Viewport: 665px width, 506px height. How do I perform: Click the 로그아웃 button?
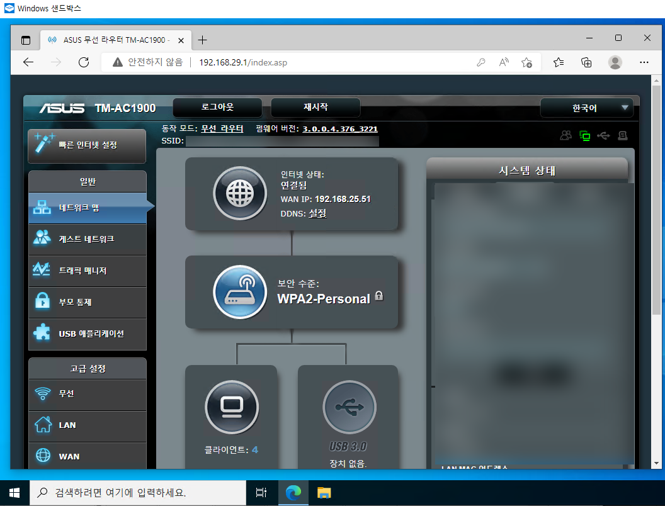click(x=217, y=107)
